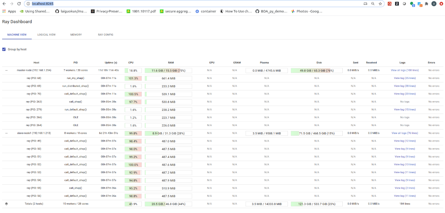Reload the Ray Dashboard page
Screen dimensions: 445x213
[x=19, y=3]
